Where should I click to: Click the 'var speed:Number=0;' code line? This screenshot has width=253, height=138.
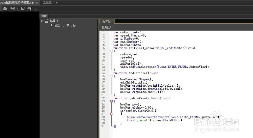[x=130, y=36]
